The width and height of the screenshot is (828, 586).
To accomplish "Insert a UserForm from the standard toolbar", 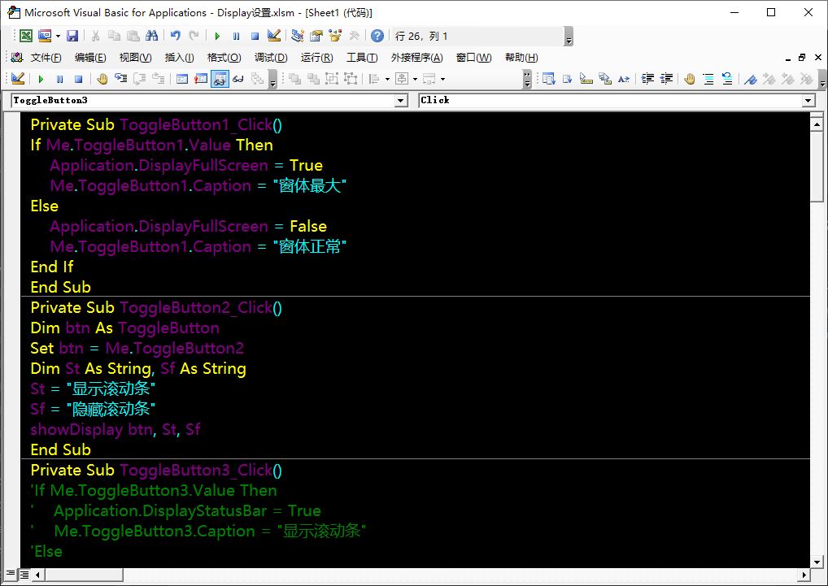I will click(x=45, y=36).
